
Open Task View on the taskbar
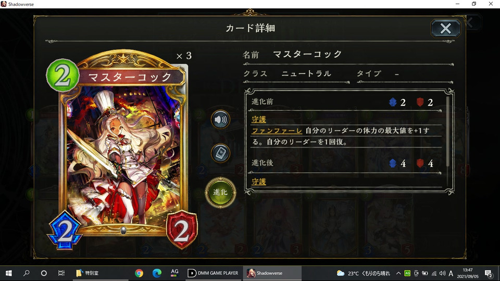(x=61, y=273)
